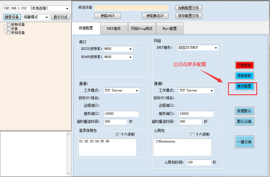This screenshot has height=177, width=270.
Task: Switch to the 网络Ping测试 tab
Action: pyautogui.click(x=142, y=28)
